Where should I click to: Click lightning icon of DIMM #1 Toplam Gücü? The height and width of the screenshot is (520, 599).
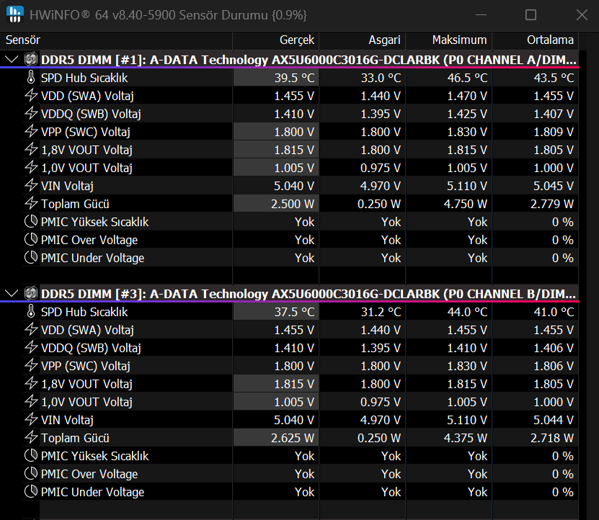(x=31, y=204)
